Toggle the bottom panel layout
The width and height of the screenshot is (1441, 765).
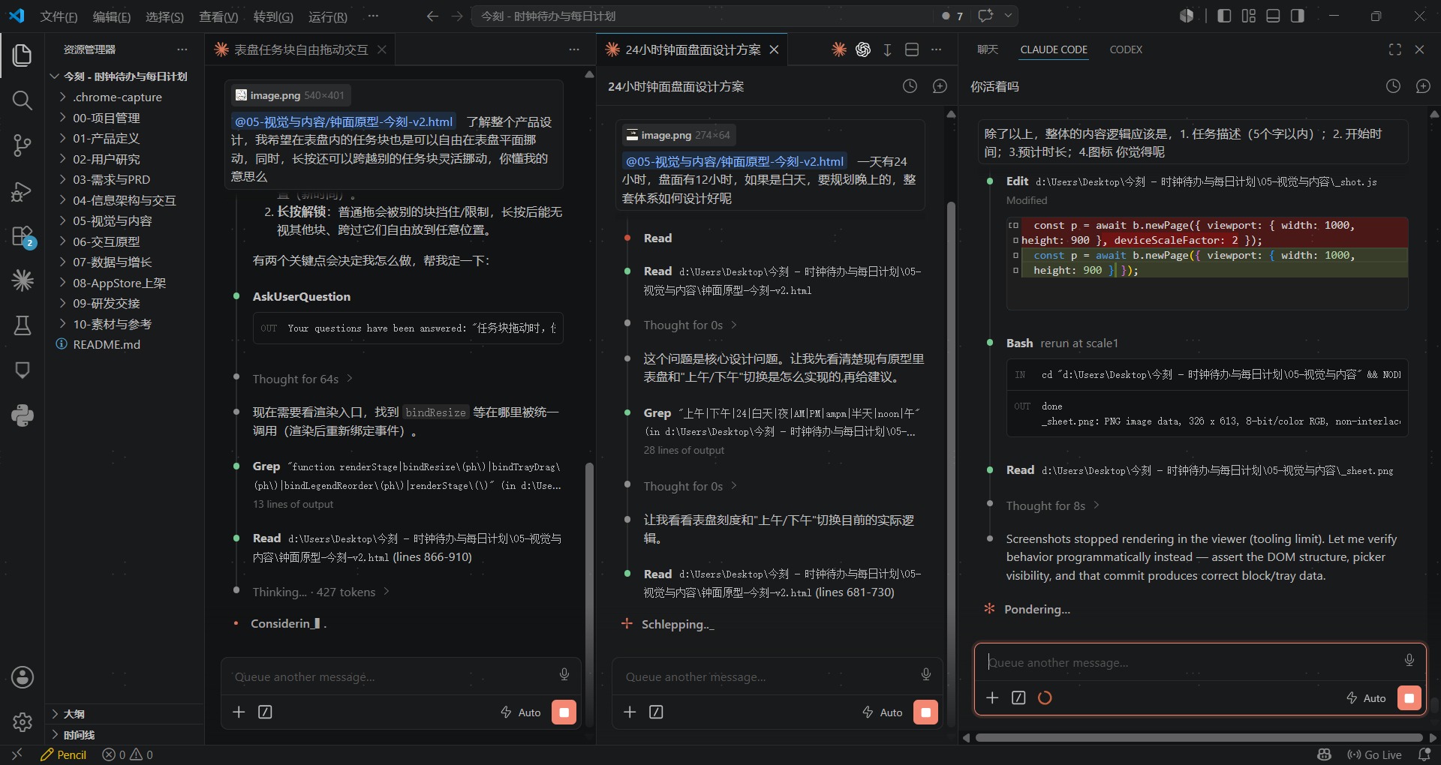[1273, 16]
